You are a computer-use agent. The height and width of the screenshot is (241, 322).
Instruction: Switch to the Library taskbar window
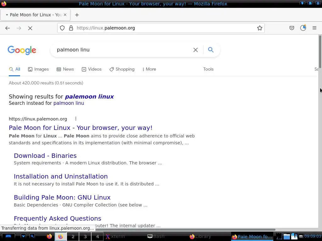pyautogui.click(x=200, y=237)
